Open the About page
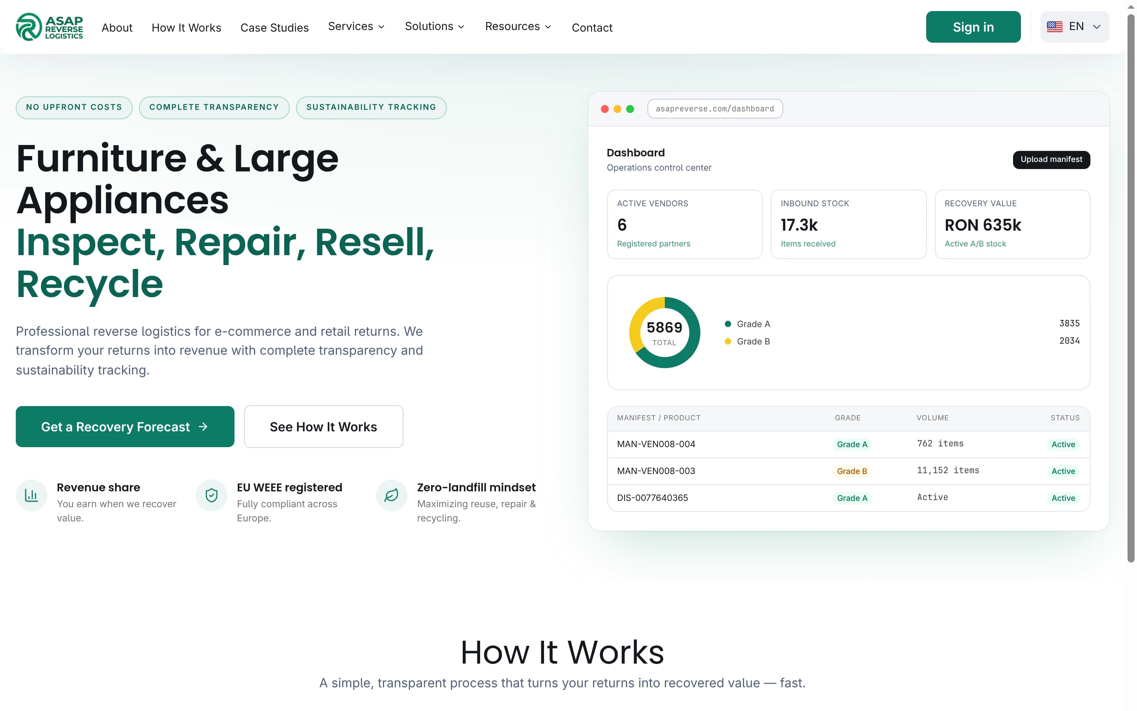This screenshot has height=711, width=1137. (117, 28)
